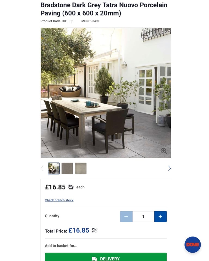Select the dark grey tile thumbnail
Image resolution: width=209 pixels, height=261 pixels.
(67, 169)
